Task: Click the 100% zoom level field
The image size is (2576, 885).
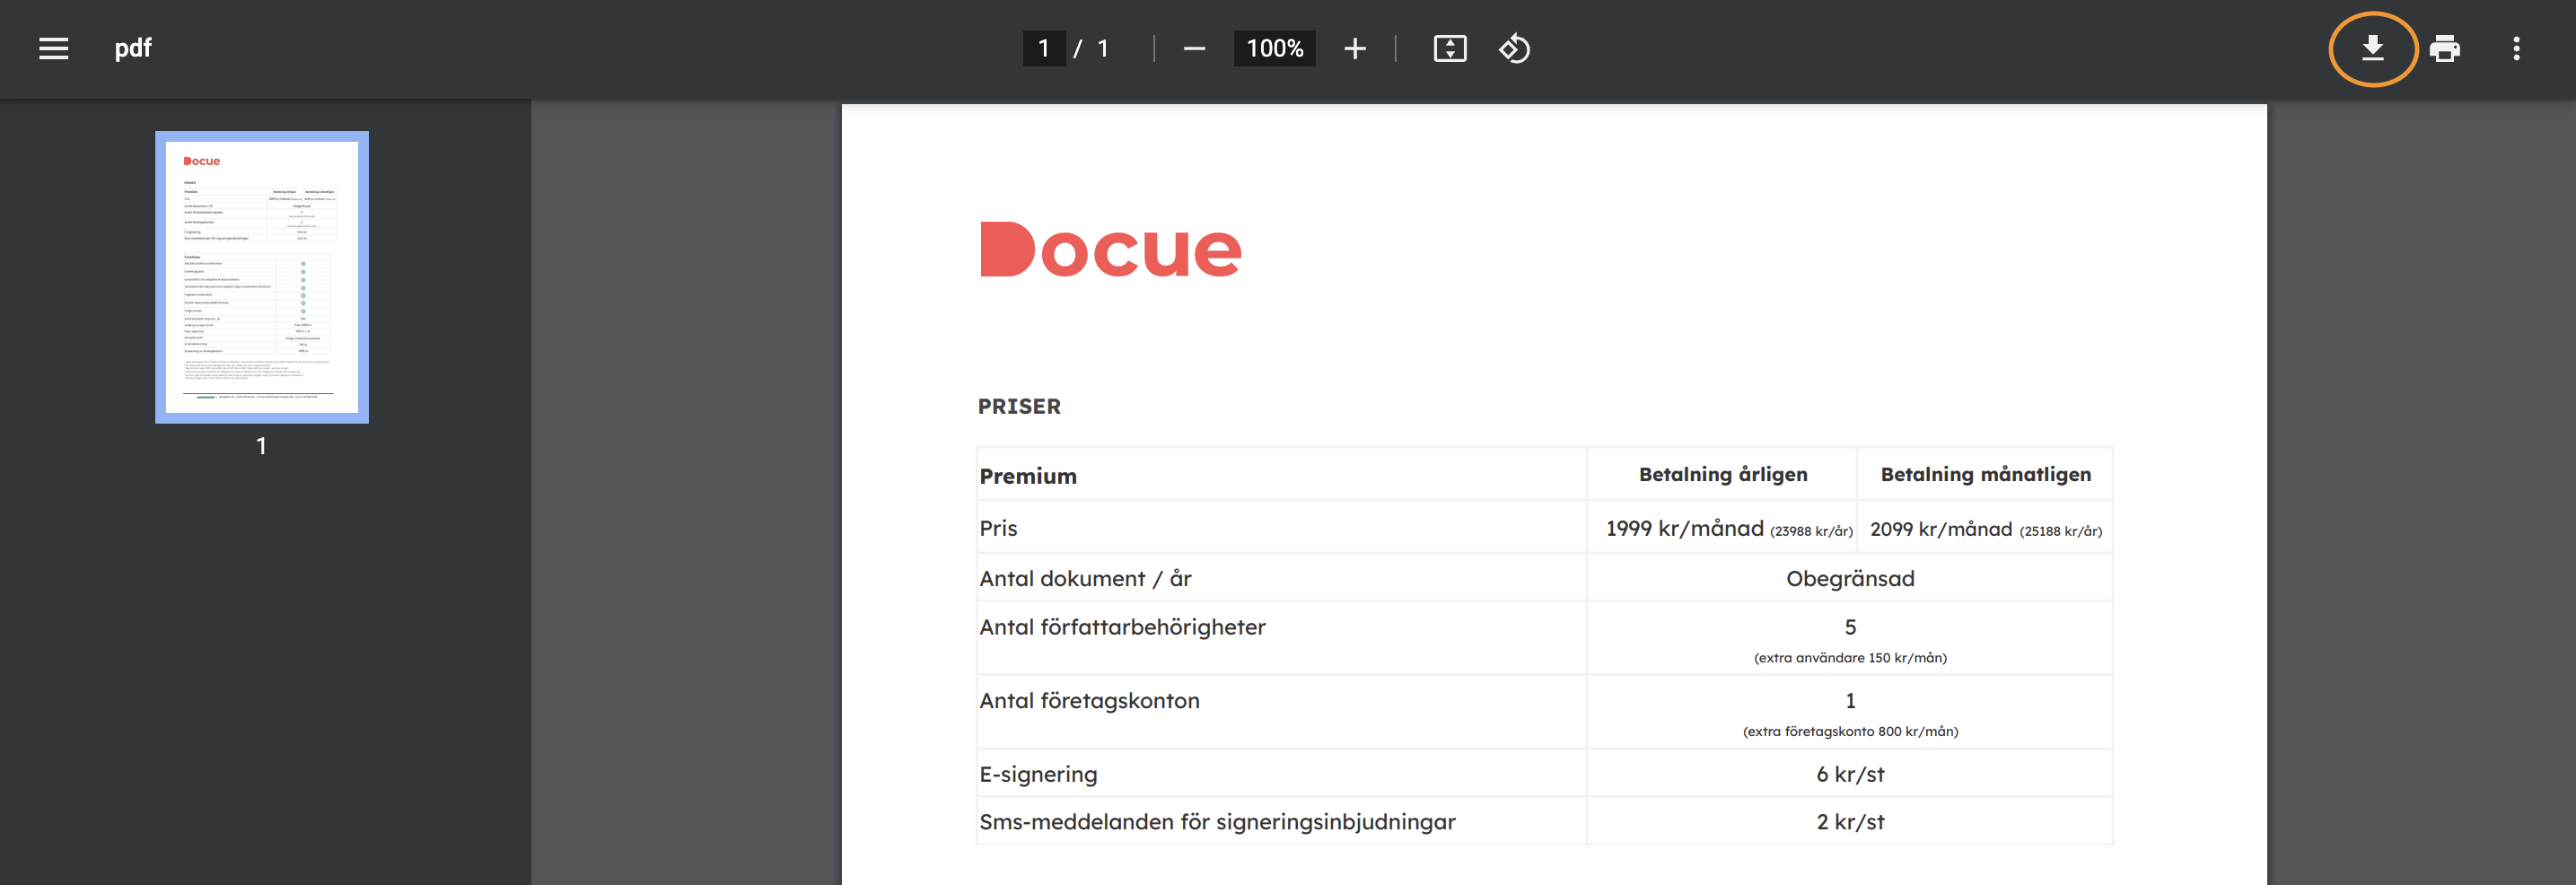Action: click(1274, 48)
